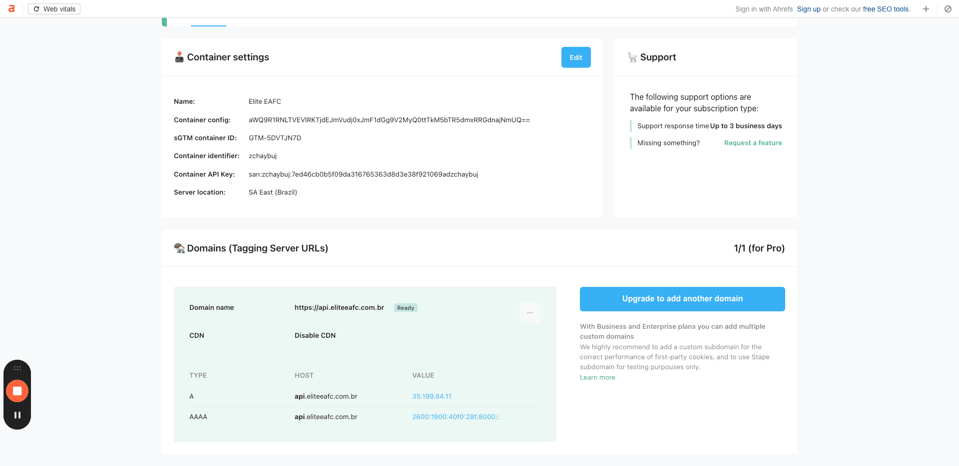
Task: Click the Ahrefs logo icon
Action: 11,9
